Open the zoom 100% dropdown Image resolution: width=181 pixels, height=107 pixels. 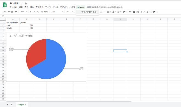click(x=24, y=12)
